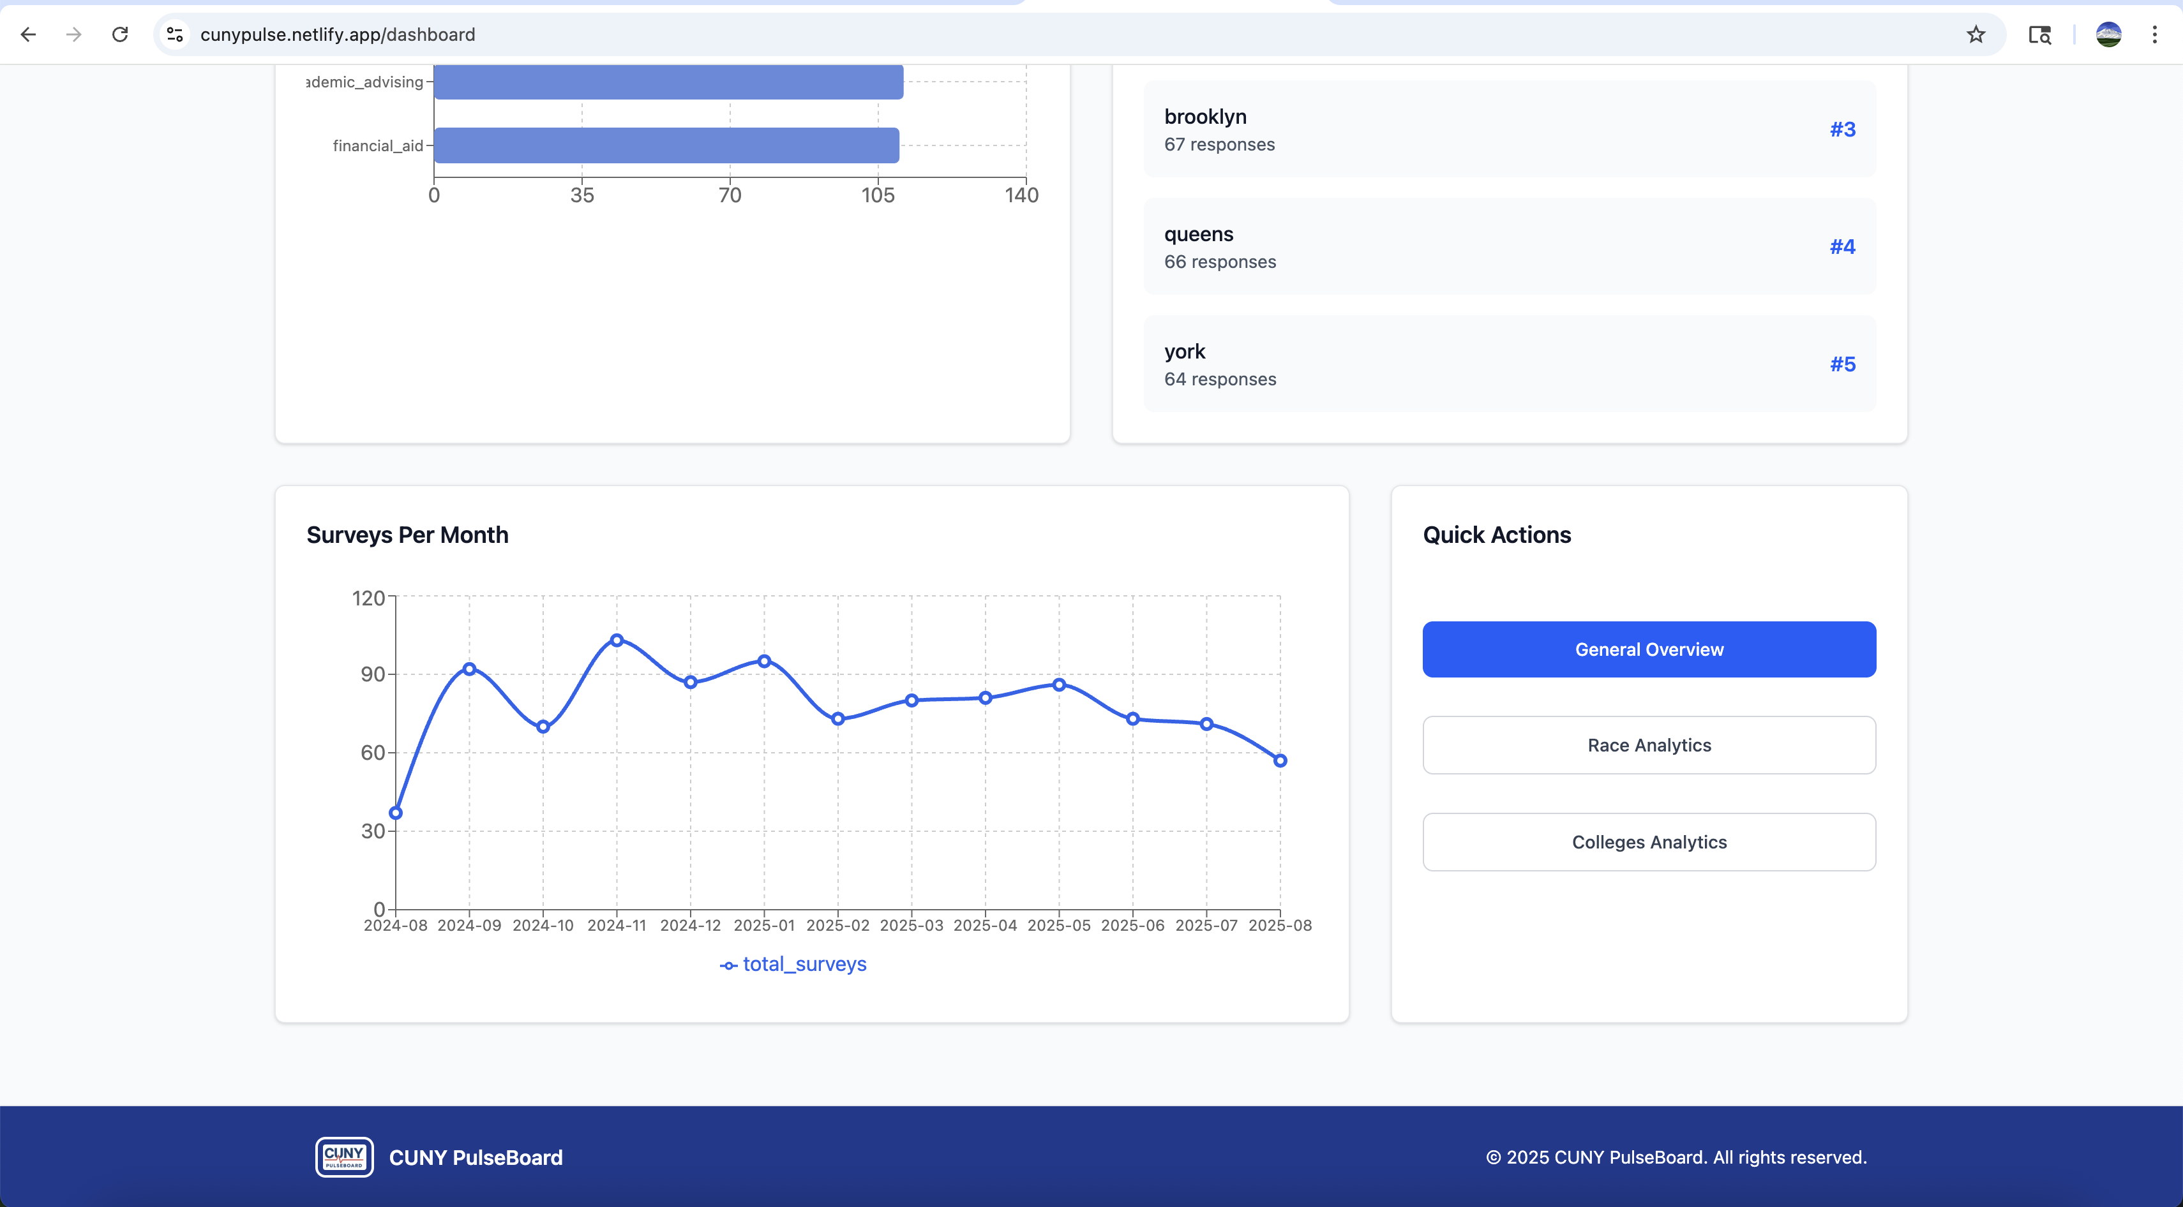
Task: Select the york ranking card
Action: point(1508,364)
